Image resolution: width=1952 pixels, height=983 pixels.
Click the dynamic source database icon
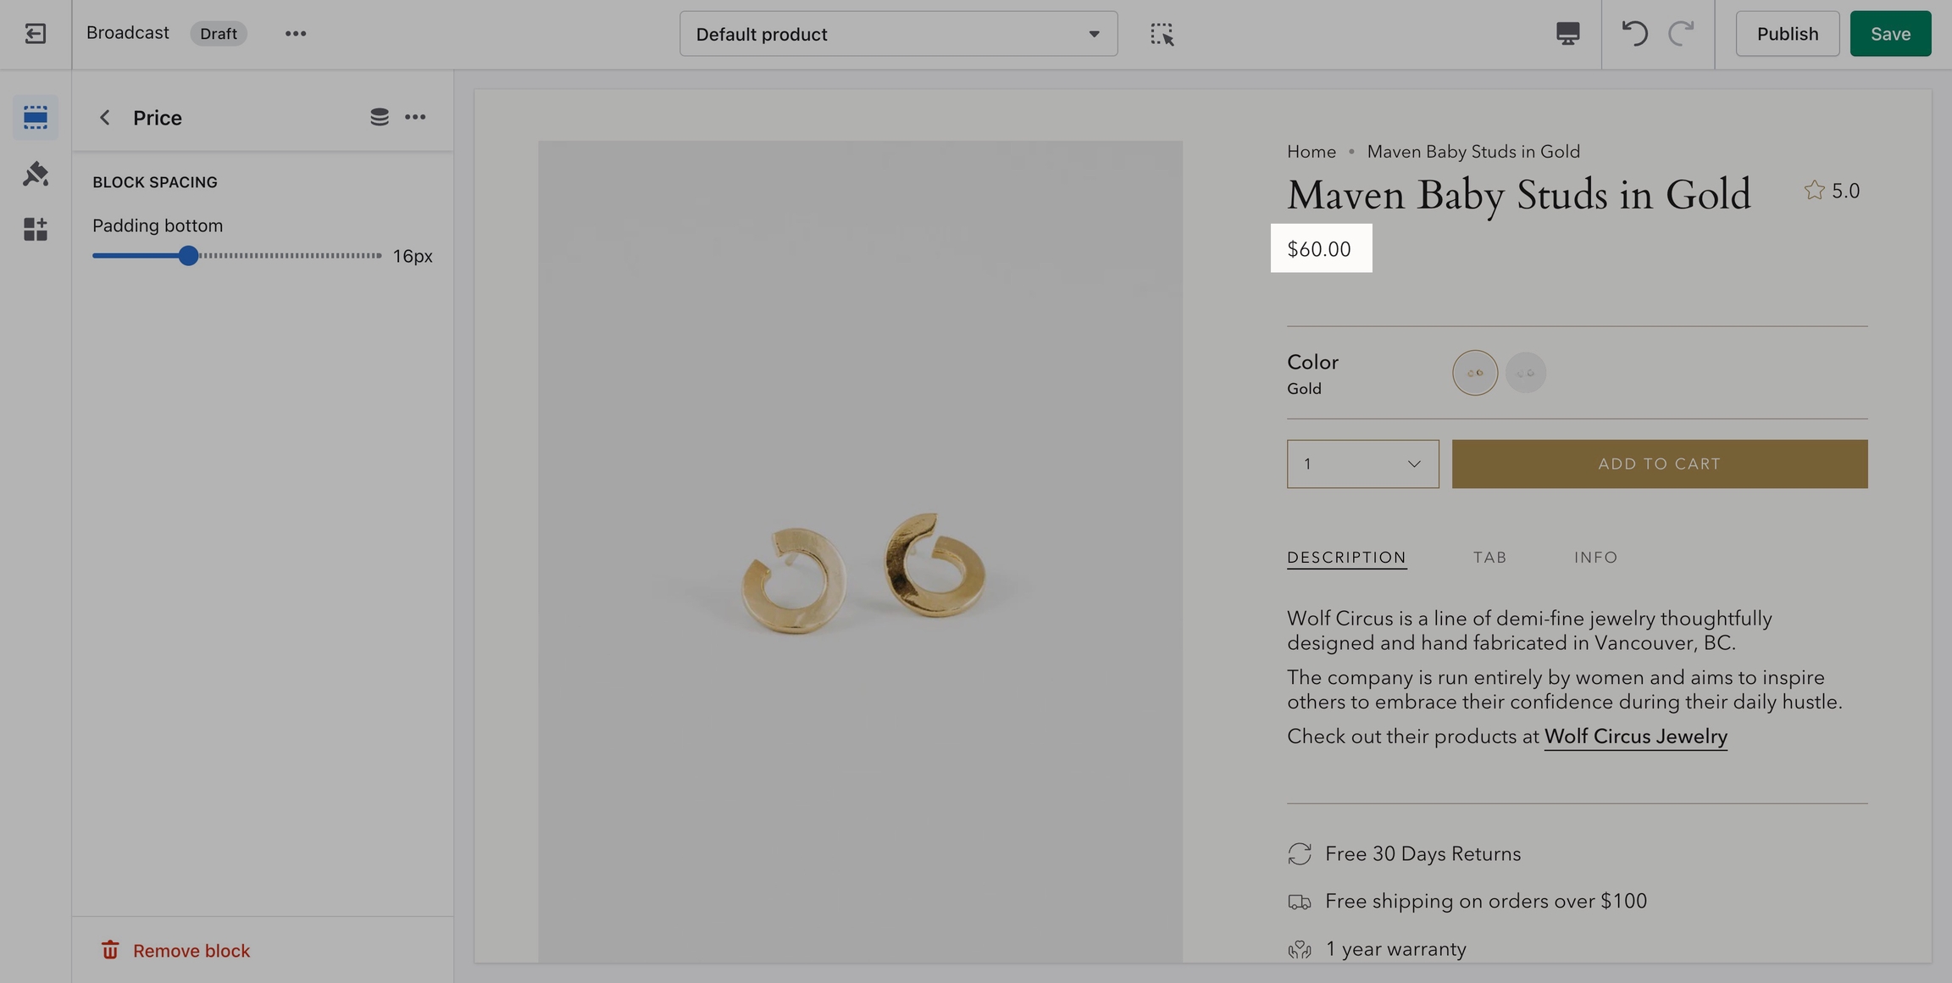pos(379,117)
